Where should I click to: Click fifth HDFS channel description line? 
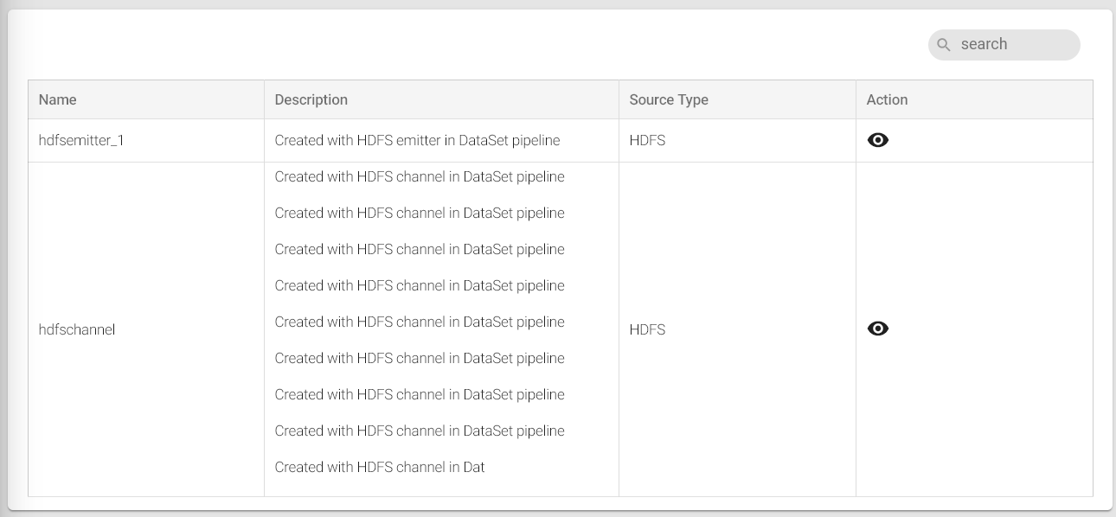[x=420, y=322]
